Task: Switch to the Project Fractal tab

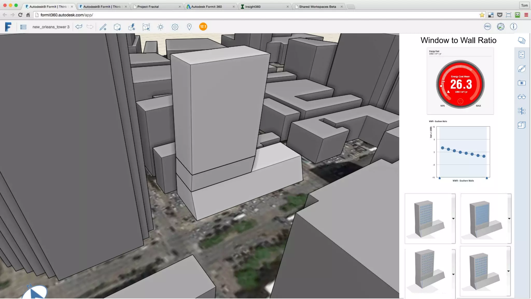Action: click(148, 7)
